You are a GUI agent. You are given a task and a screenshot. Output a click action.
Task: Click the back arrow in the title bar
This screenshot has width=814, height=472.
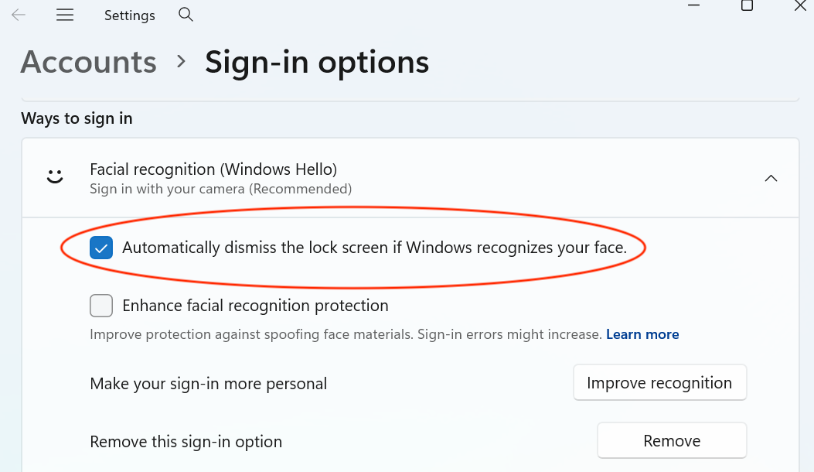(x=19, y=15)
